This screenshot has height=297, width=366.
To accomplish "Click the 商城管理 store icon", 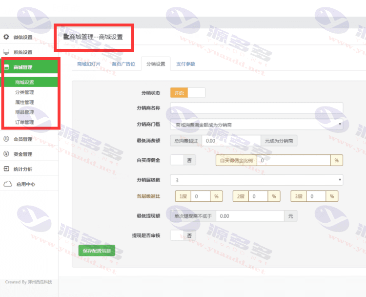I will coord(6,67).
